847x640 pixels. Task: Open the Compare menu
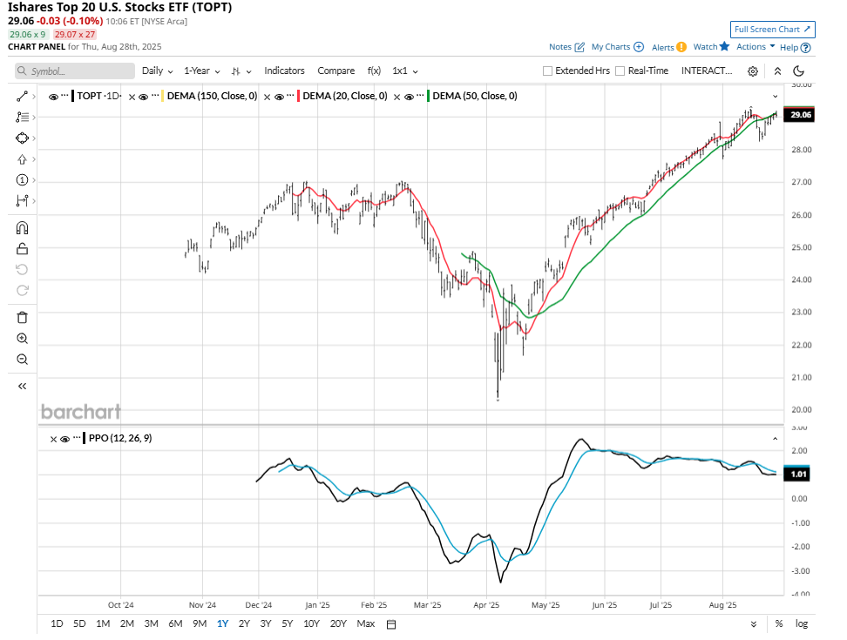pyautogui.click(x=336, y=71)
